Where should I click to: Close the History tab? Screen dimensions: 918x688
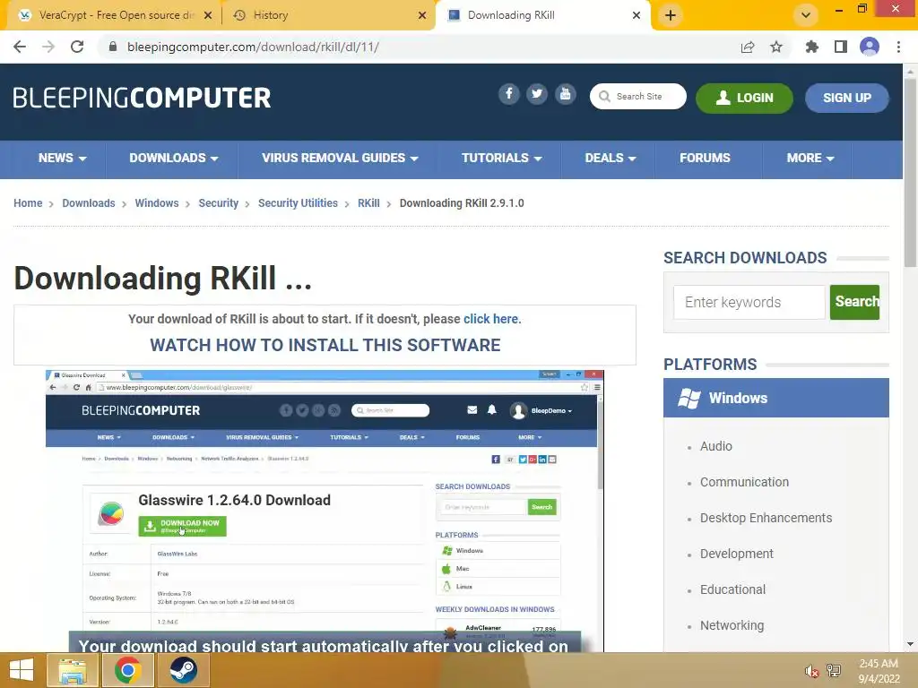tap(422, 15)
